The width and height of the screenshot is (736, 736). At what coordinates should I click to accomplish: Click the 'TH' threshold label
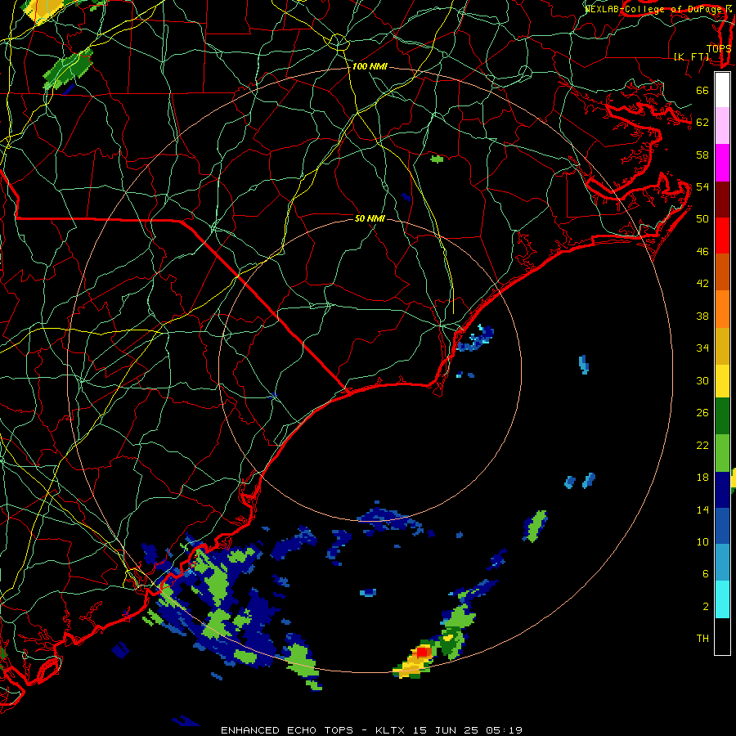pyautogui.click(x=702, y=639)
